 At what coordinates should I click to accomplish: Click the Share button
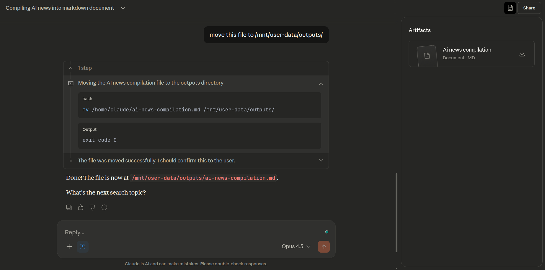coord(529,8)
